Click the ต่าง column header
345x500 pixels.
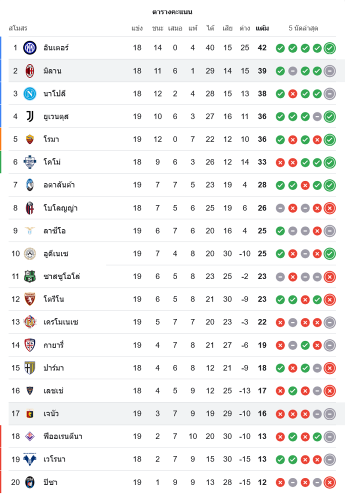[244, 28]
